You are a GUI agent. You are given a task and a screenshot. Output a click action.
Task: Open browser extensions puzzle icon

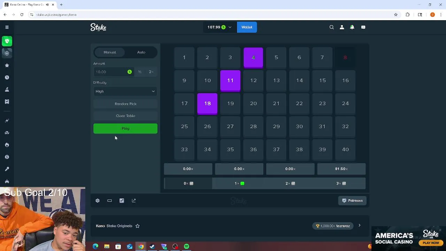(408, 15)
